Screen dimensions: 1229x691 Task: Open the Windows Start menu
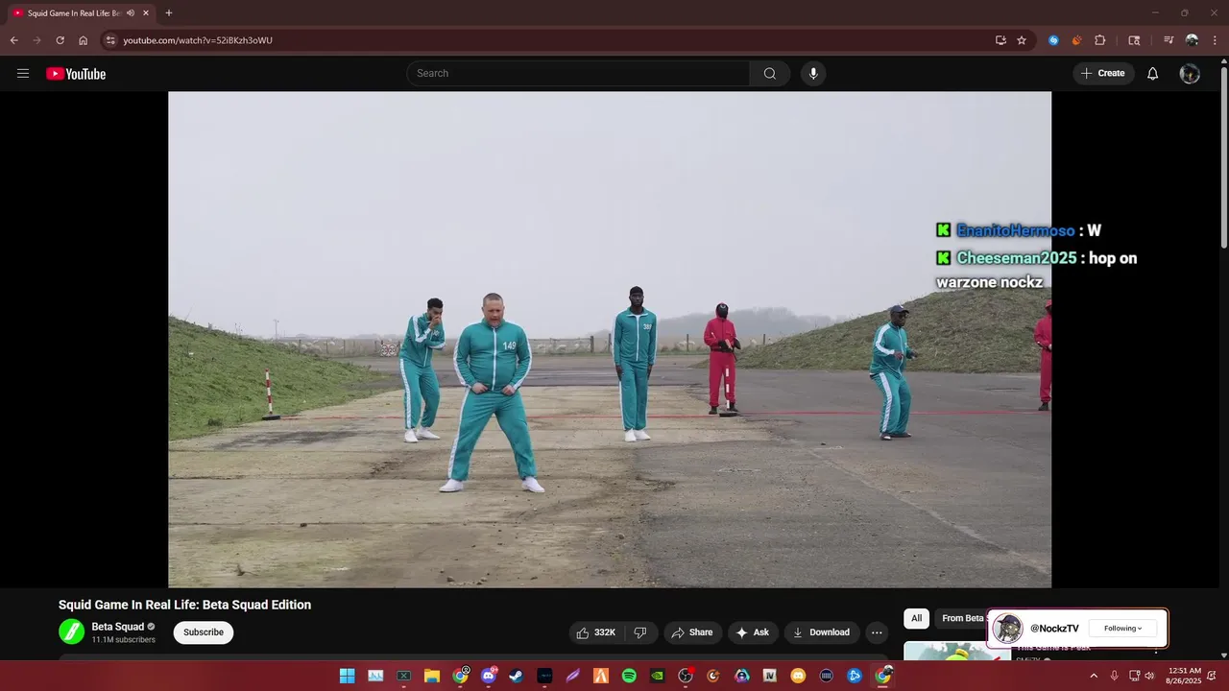(x=347, y=676)
